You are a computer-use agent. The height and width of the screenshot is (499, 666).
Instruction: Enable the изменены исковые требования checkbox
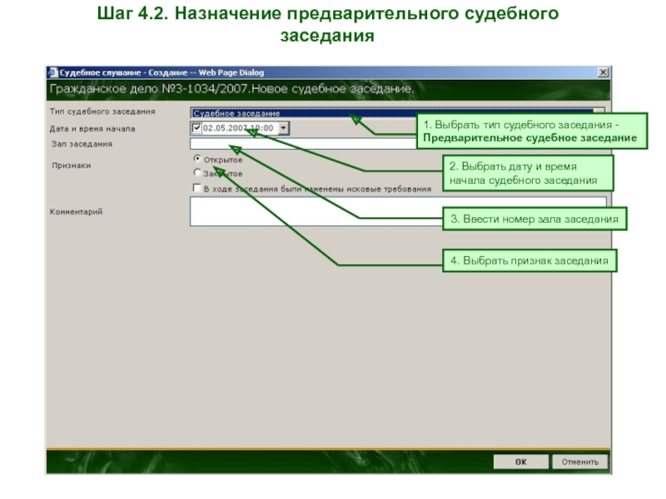click(196, 189)
